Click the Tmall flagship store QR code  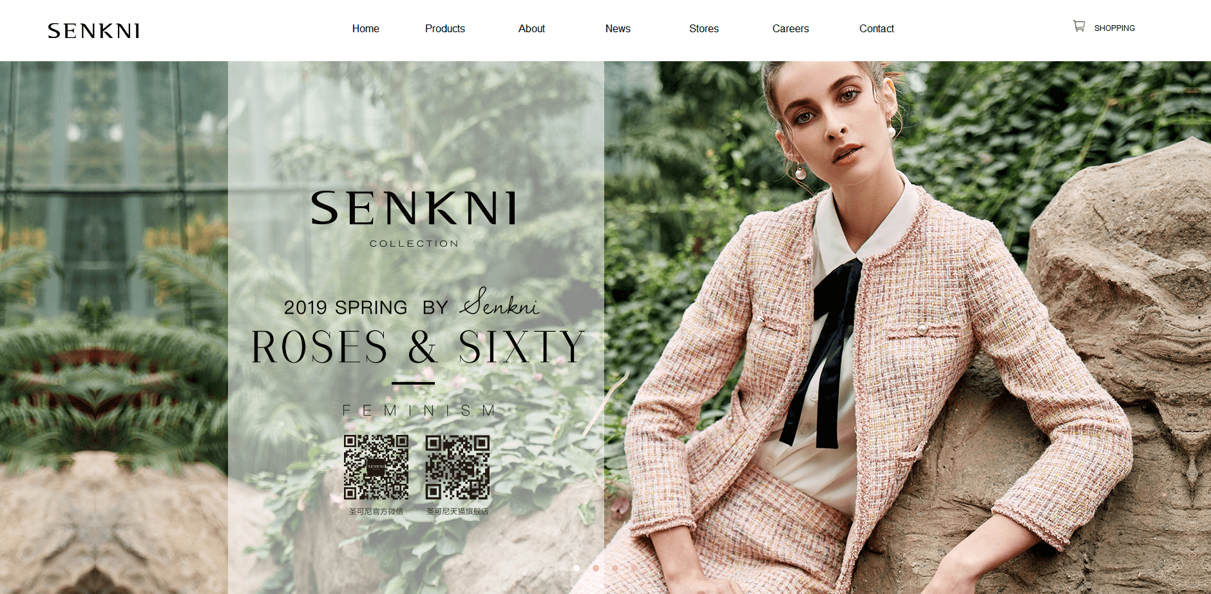(457, 467)
